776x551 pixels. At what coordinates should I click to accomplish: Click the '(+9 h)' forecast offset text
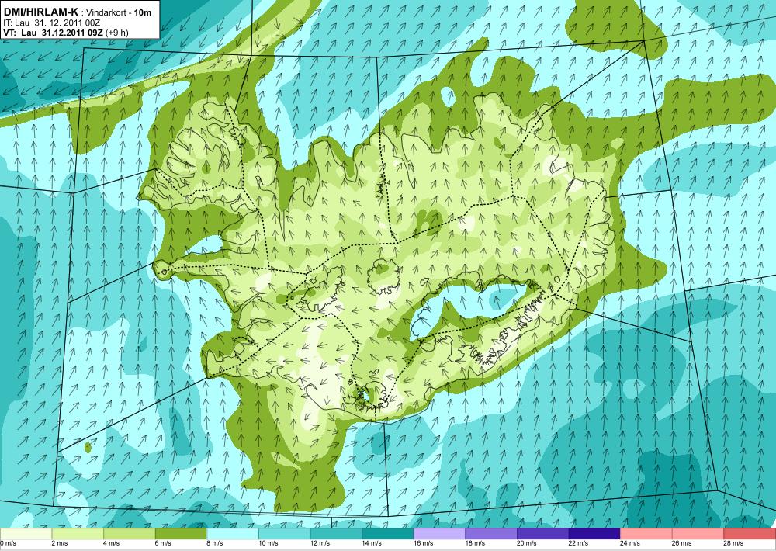point(118,33)
